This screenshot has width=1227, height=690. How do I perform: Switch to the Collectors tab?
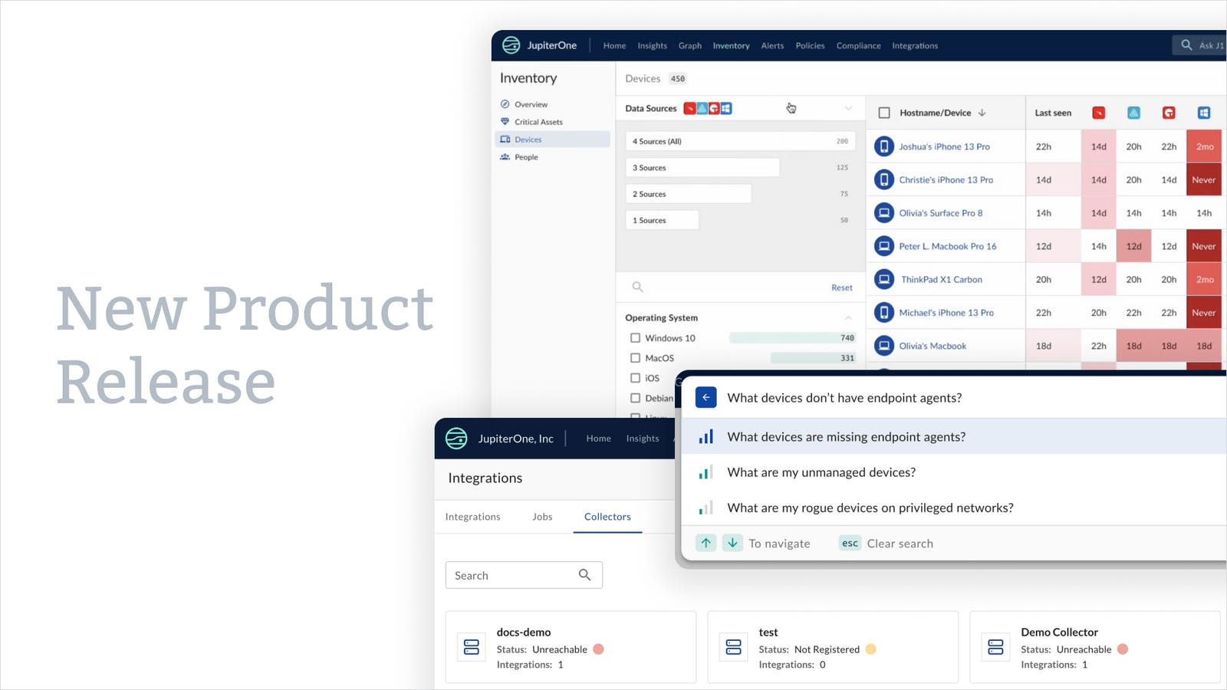click(607, 517)
